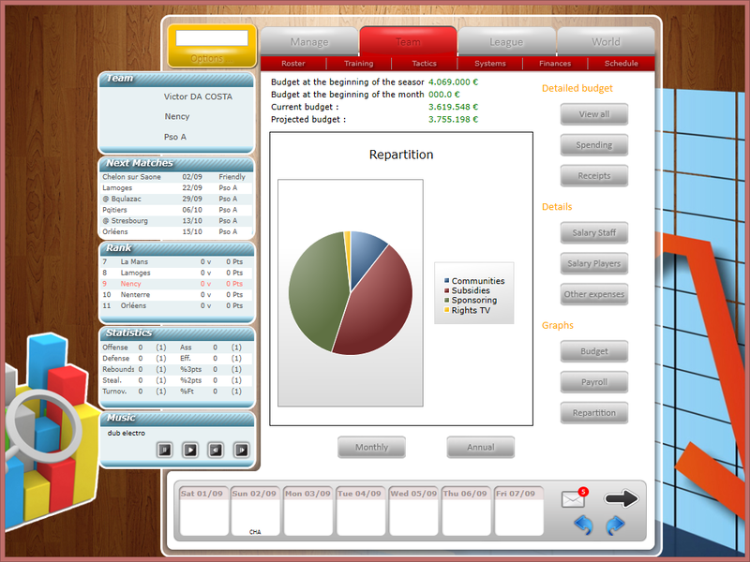The height and width of the screenshot is (562, 750).
Task: Go forward with blue right curved arrow
Action: tap(615, 525)
